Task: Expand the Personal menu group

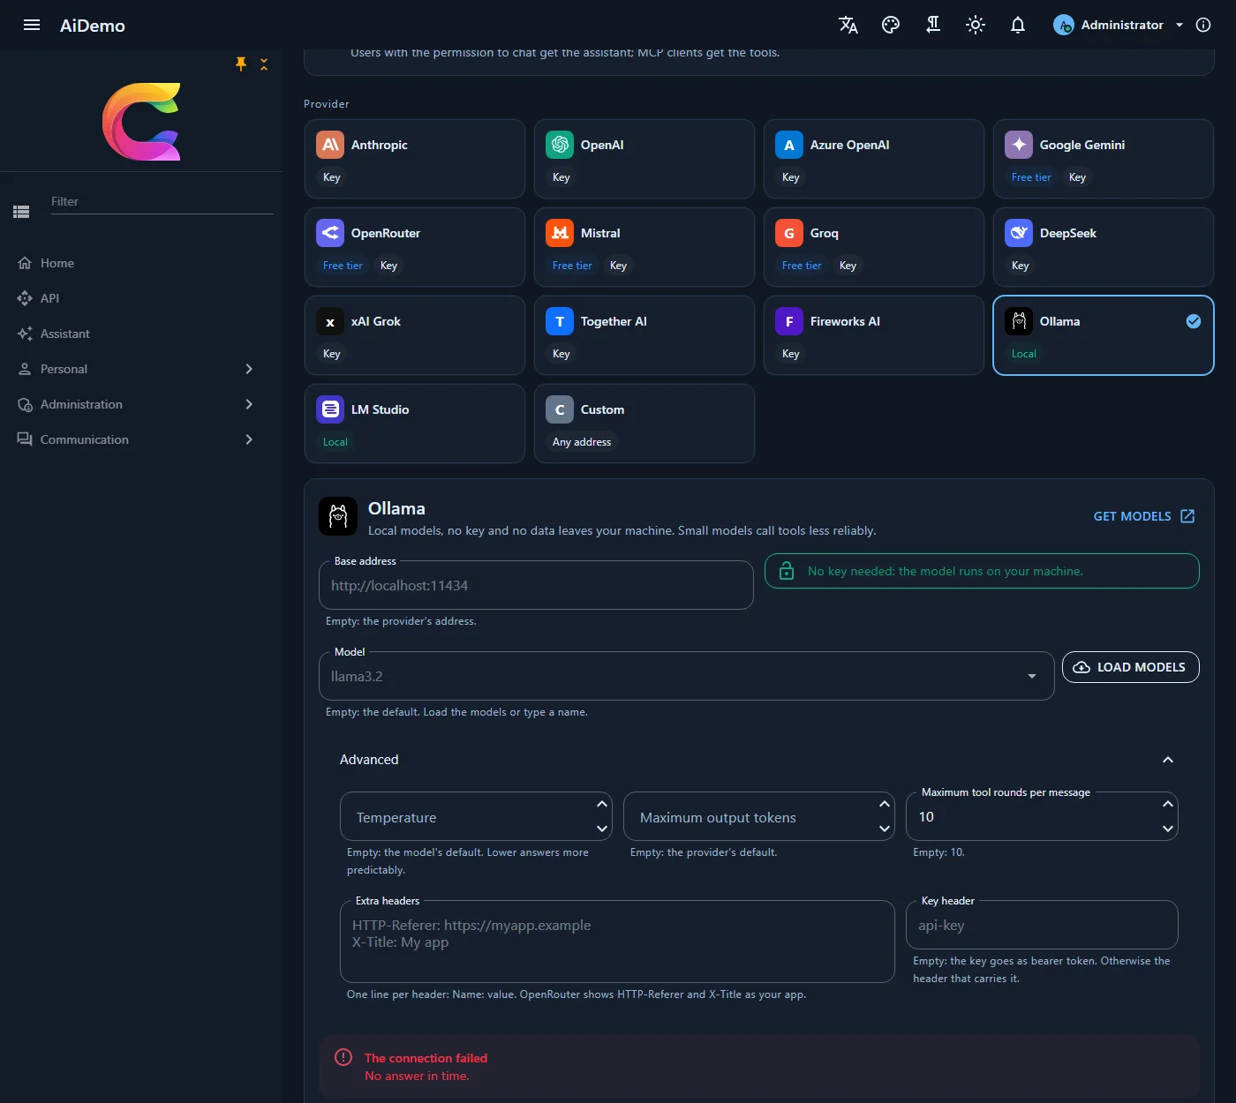Action: coord(141,369)
